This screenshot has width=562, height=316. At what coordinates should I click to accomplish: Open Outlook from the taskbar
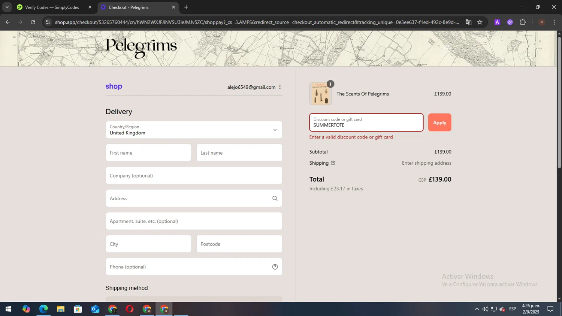95,309
